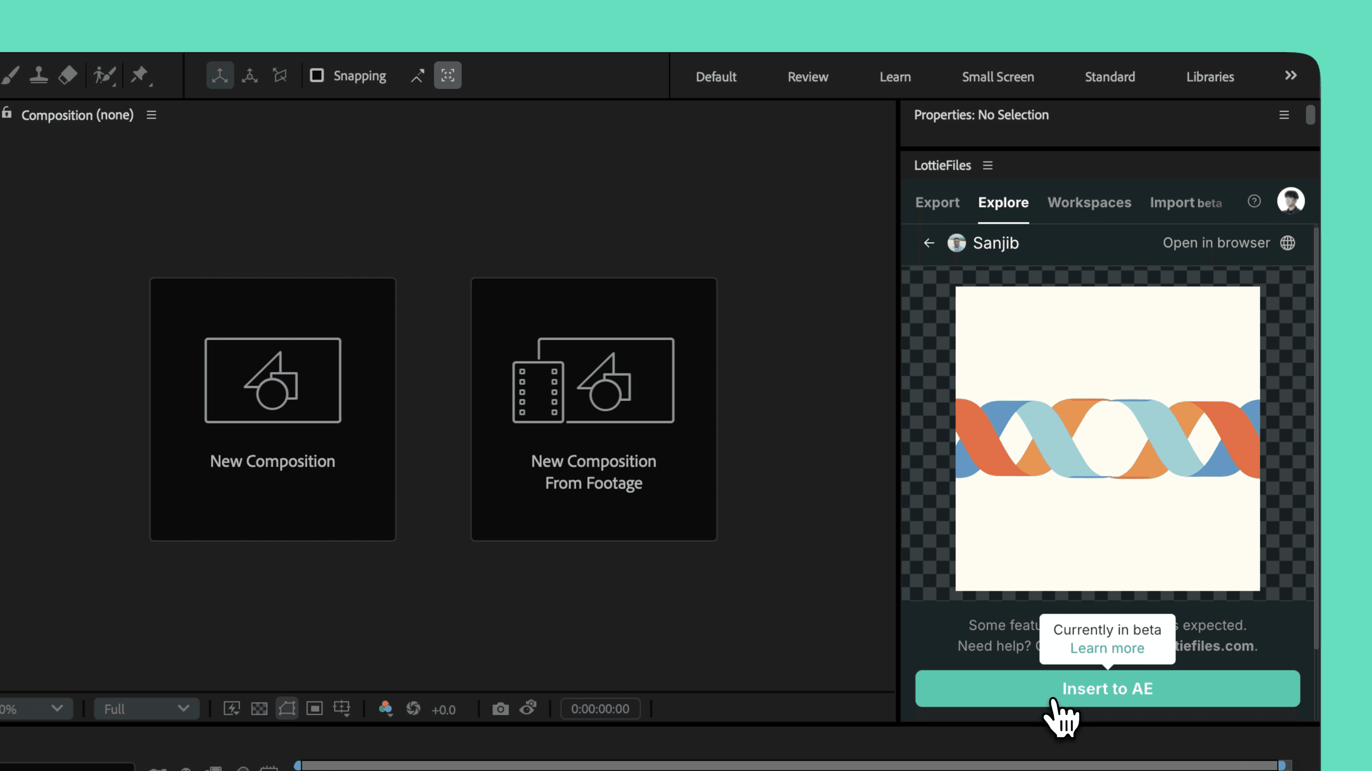Screen dimensions: 1372x771
Task: Switch to the Review workspace
Action: [x=808, y=77]
